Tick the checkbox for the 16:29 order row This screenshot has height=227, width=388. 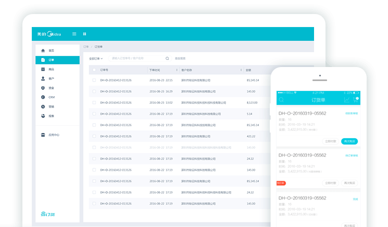click(94, 91)
